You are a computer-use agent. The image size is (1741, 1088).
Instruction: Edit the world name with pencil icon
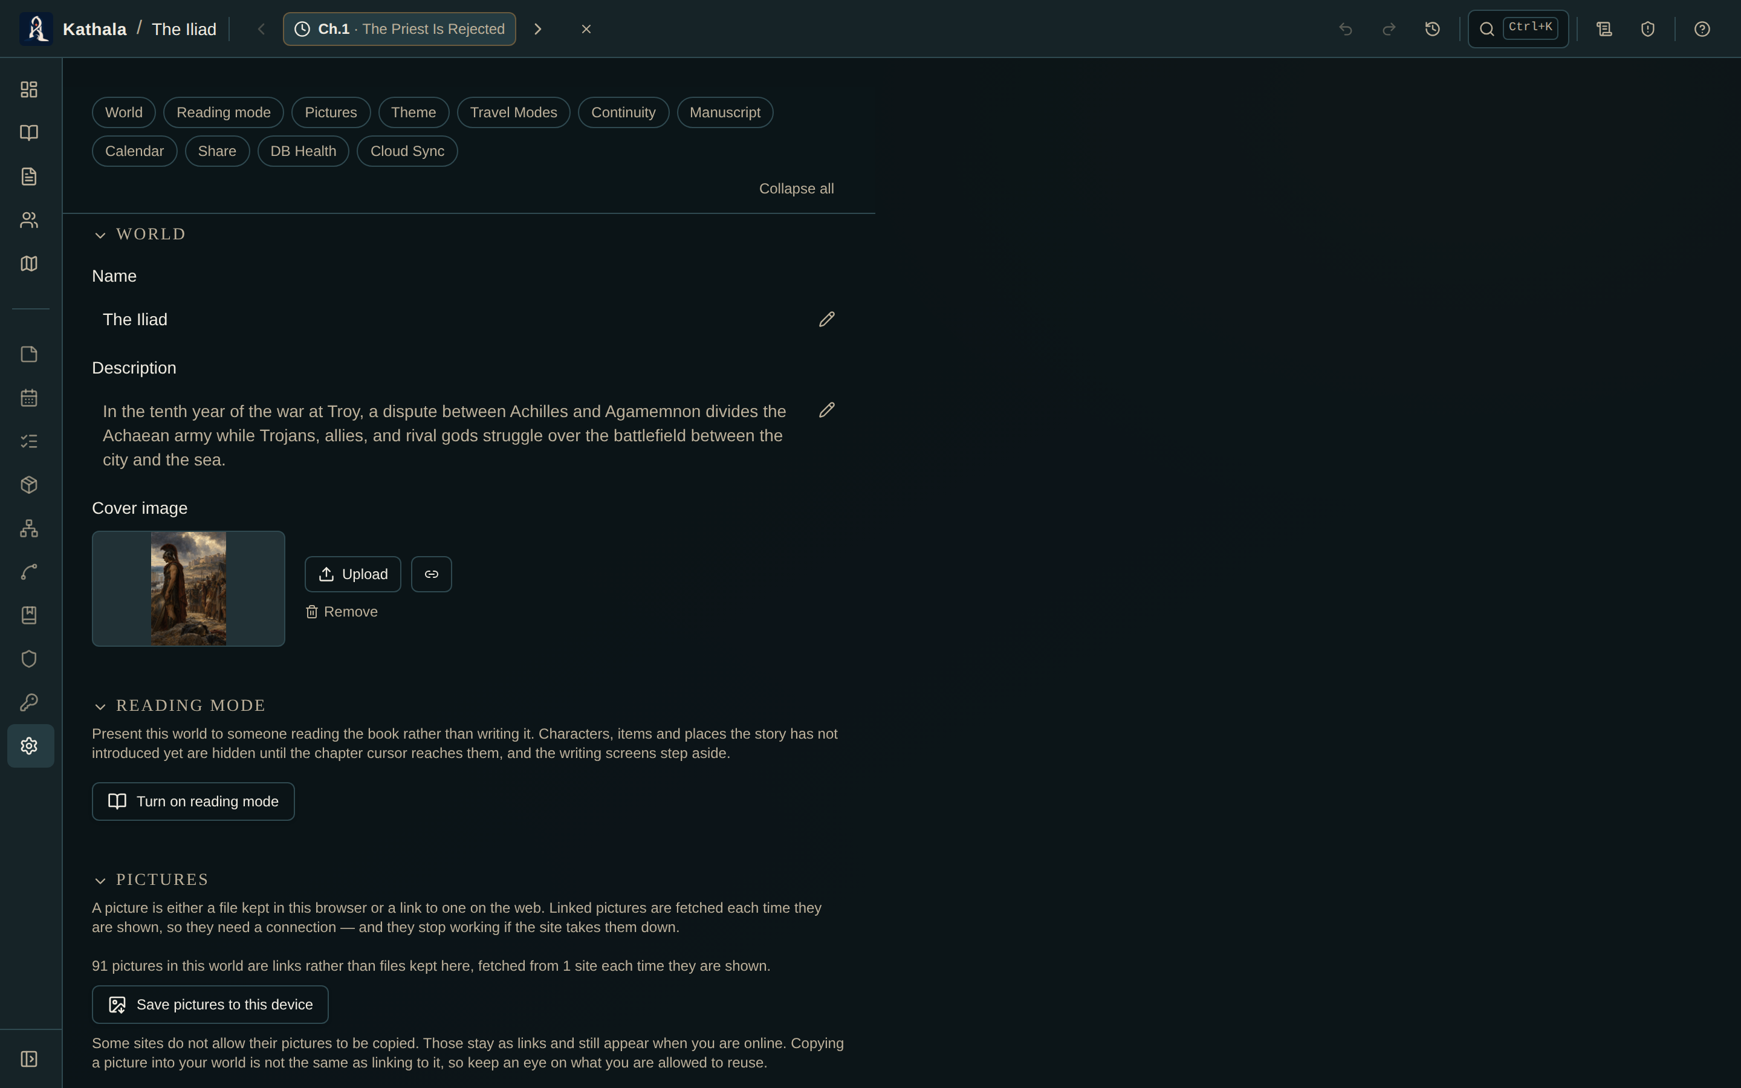826,319
